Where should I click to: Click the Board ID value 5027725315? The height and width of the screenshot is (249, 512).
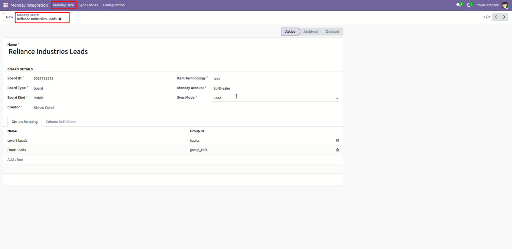click(44, 78)
